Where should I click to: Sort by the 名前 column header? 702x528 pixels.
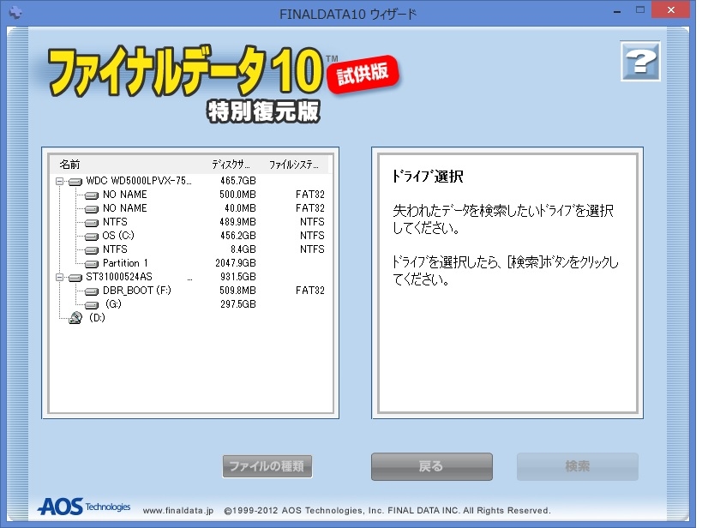[x=69, y=165]
